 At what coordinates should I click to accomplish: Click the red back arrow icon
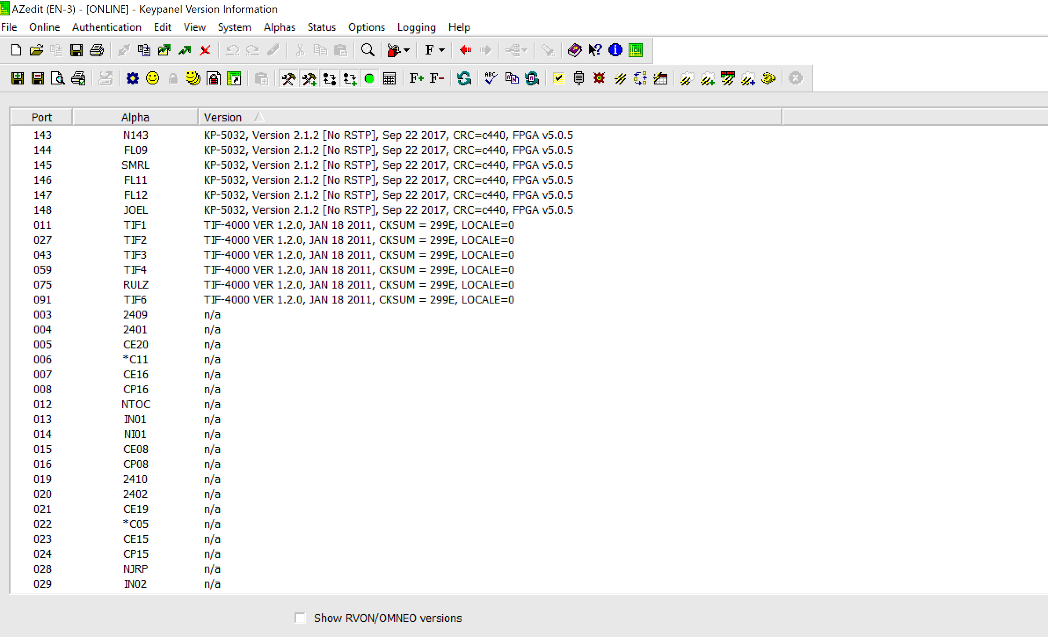[x=466, y=50]
